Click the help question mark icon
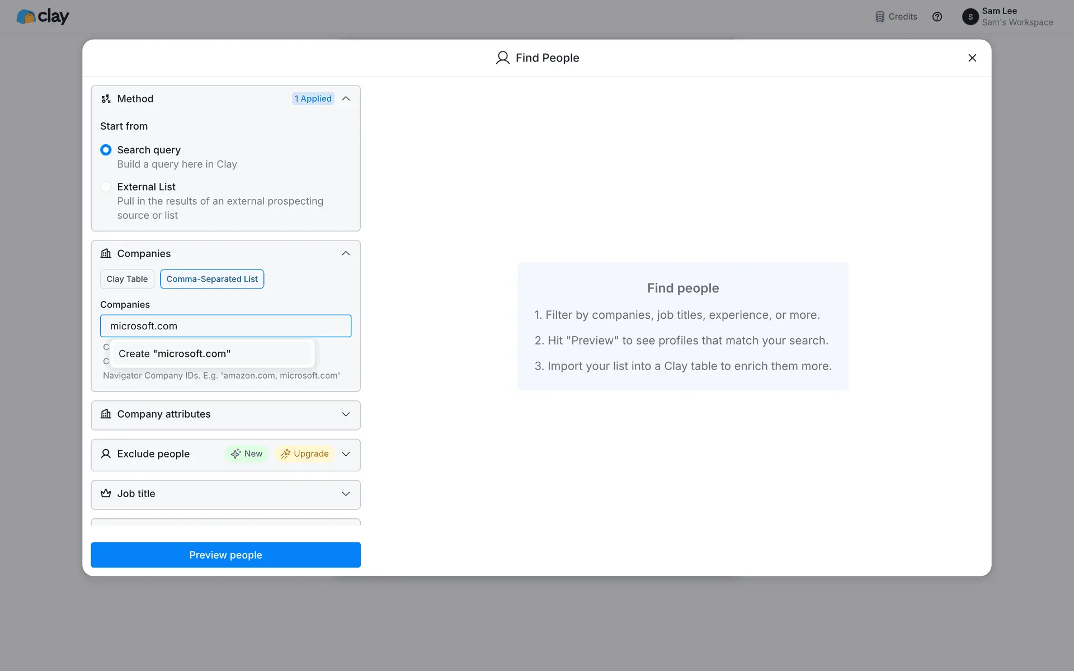This screenshot has width=1074, height=671. (x=937, y=17)
